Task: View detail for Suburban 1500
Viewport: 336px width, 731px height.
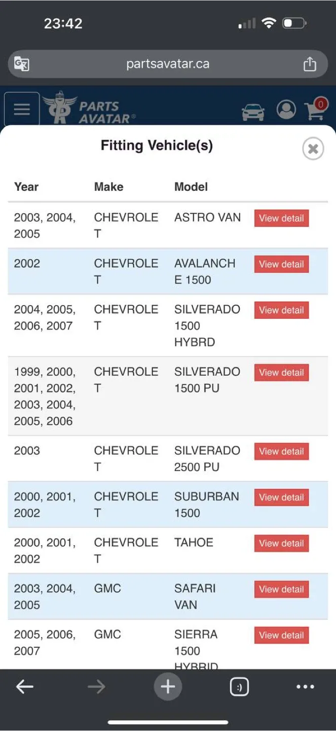Action: [281, 497]
